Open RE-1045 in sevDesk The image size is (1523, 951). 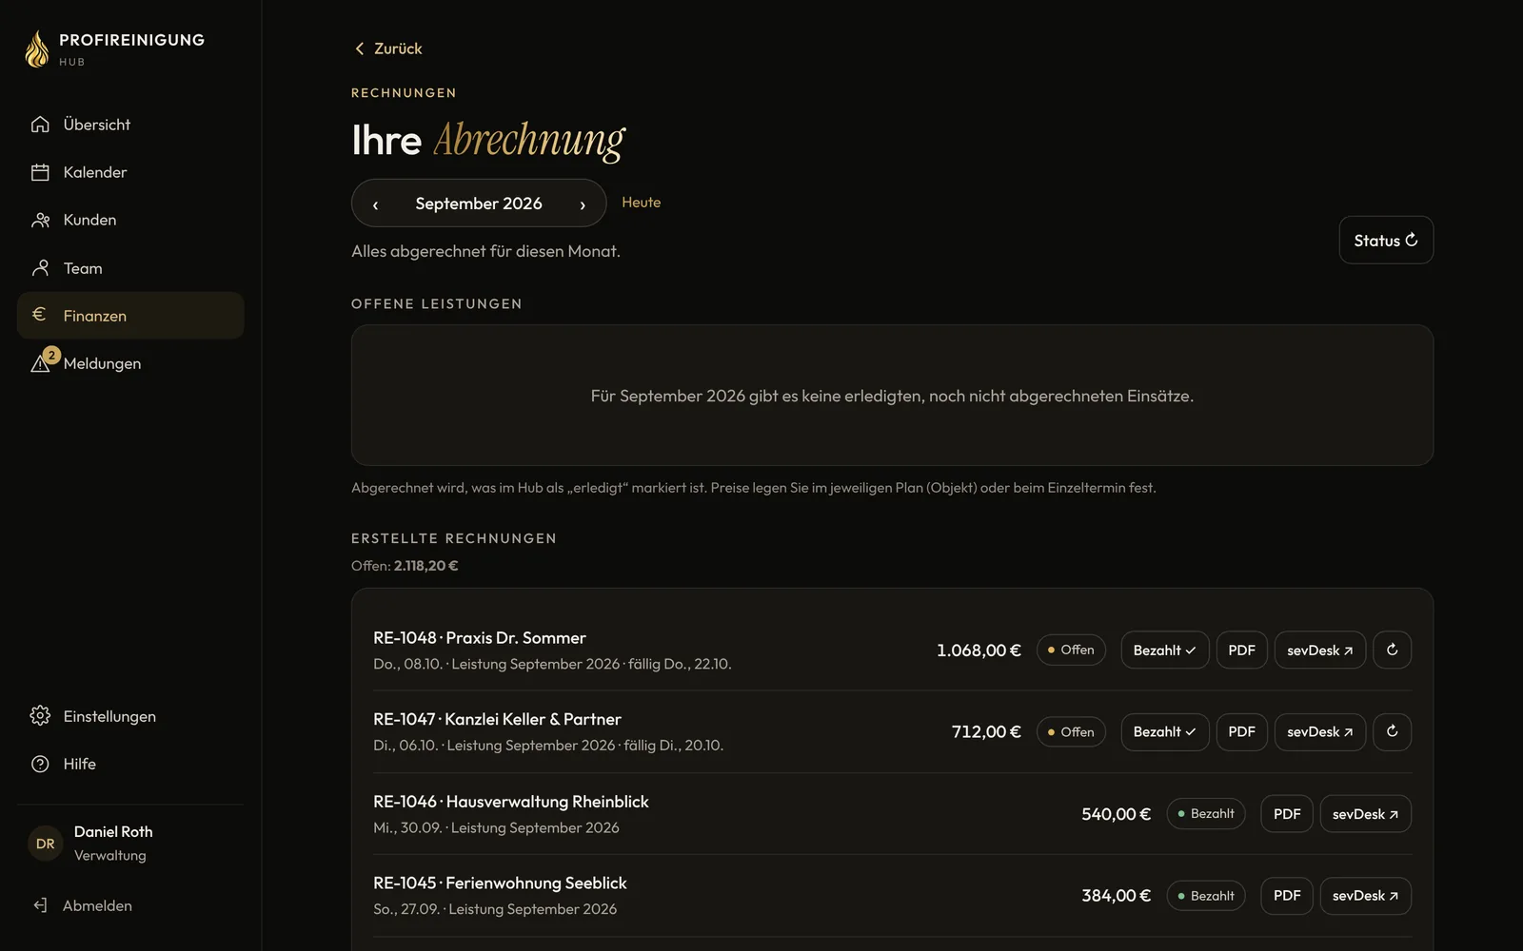pos(1365,896)
